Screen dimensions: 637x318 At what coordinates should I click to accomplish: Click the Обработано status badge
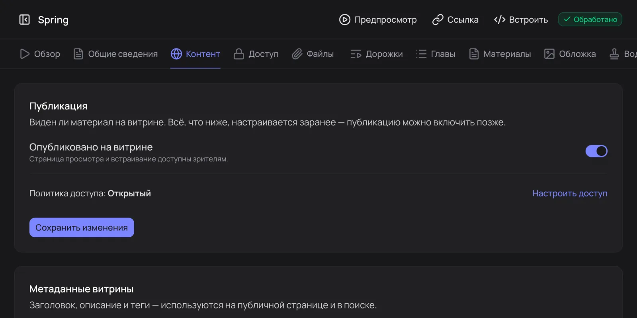coord(590,19)
